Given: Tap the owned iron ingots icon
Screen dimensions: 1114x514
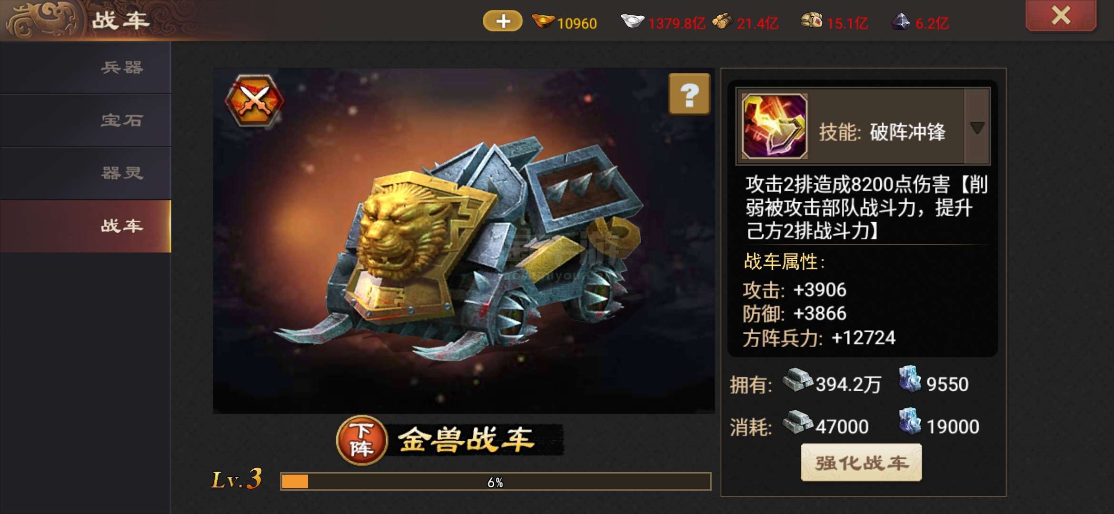Looking at the screenshot, I should (x=797, y=380).
